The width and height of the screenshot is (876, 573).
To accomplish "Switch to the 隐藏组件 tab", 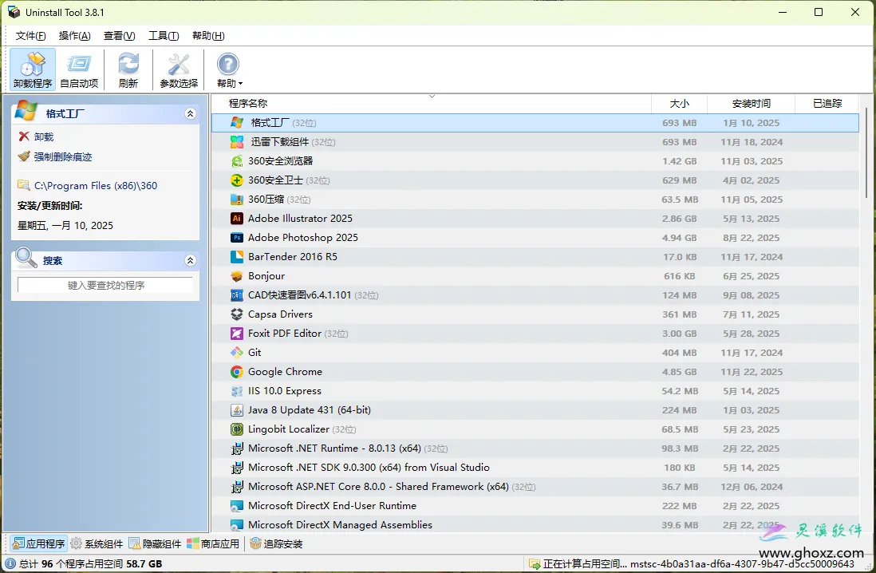I will [156, 543].
